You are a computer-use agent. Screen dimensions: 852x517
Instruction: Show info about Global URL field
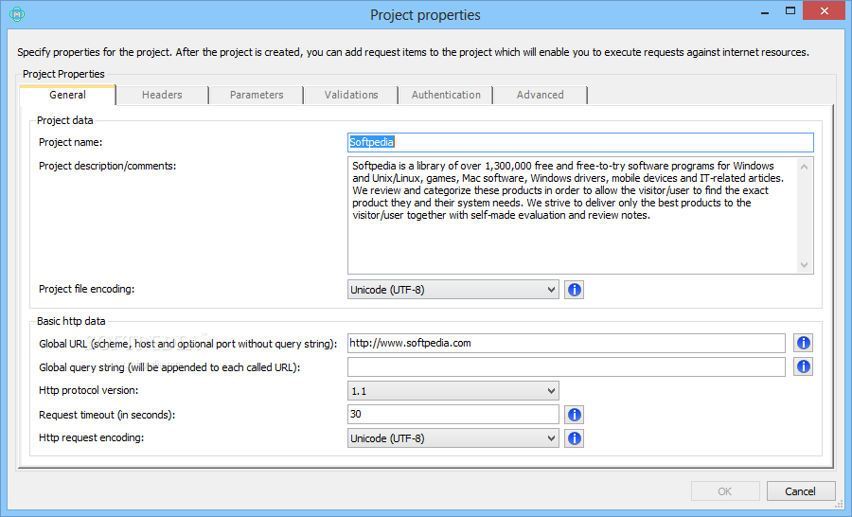tap(803, 343)
